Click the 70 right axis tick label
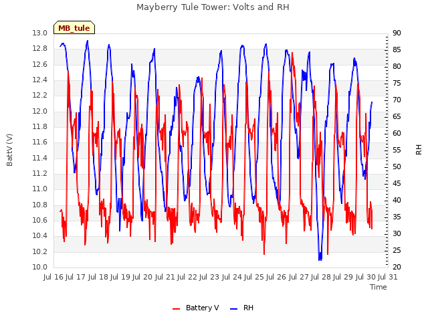 click(397, 100)
